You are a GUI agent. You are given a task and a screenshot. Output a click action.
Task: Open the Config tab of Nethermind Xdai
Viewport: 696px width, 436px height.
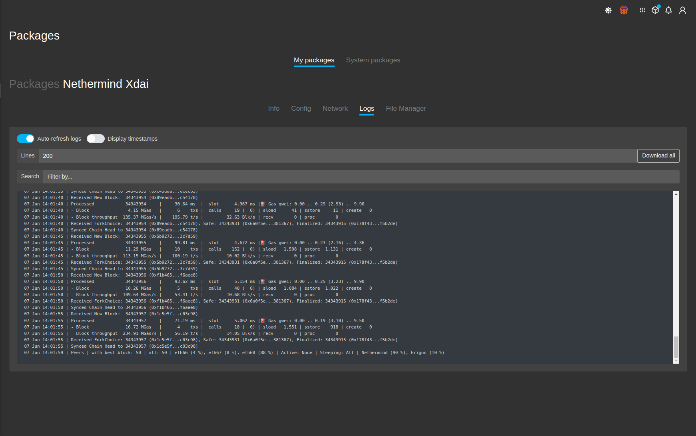coord(301,108)
